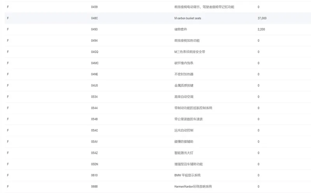This screenshot has height=193, width=311.
Task: Select the description 前排座椅加热功能
Action: (187, 41)
